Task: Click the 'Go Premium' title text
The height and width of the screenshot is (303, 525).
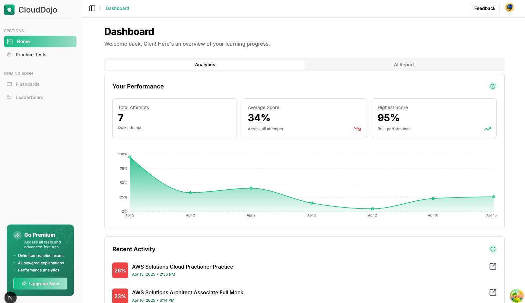Action: [x=40, y=235]
